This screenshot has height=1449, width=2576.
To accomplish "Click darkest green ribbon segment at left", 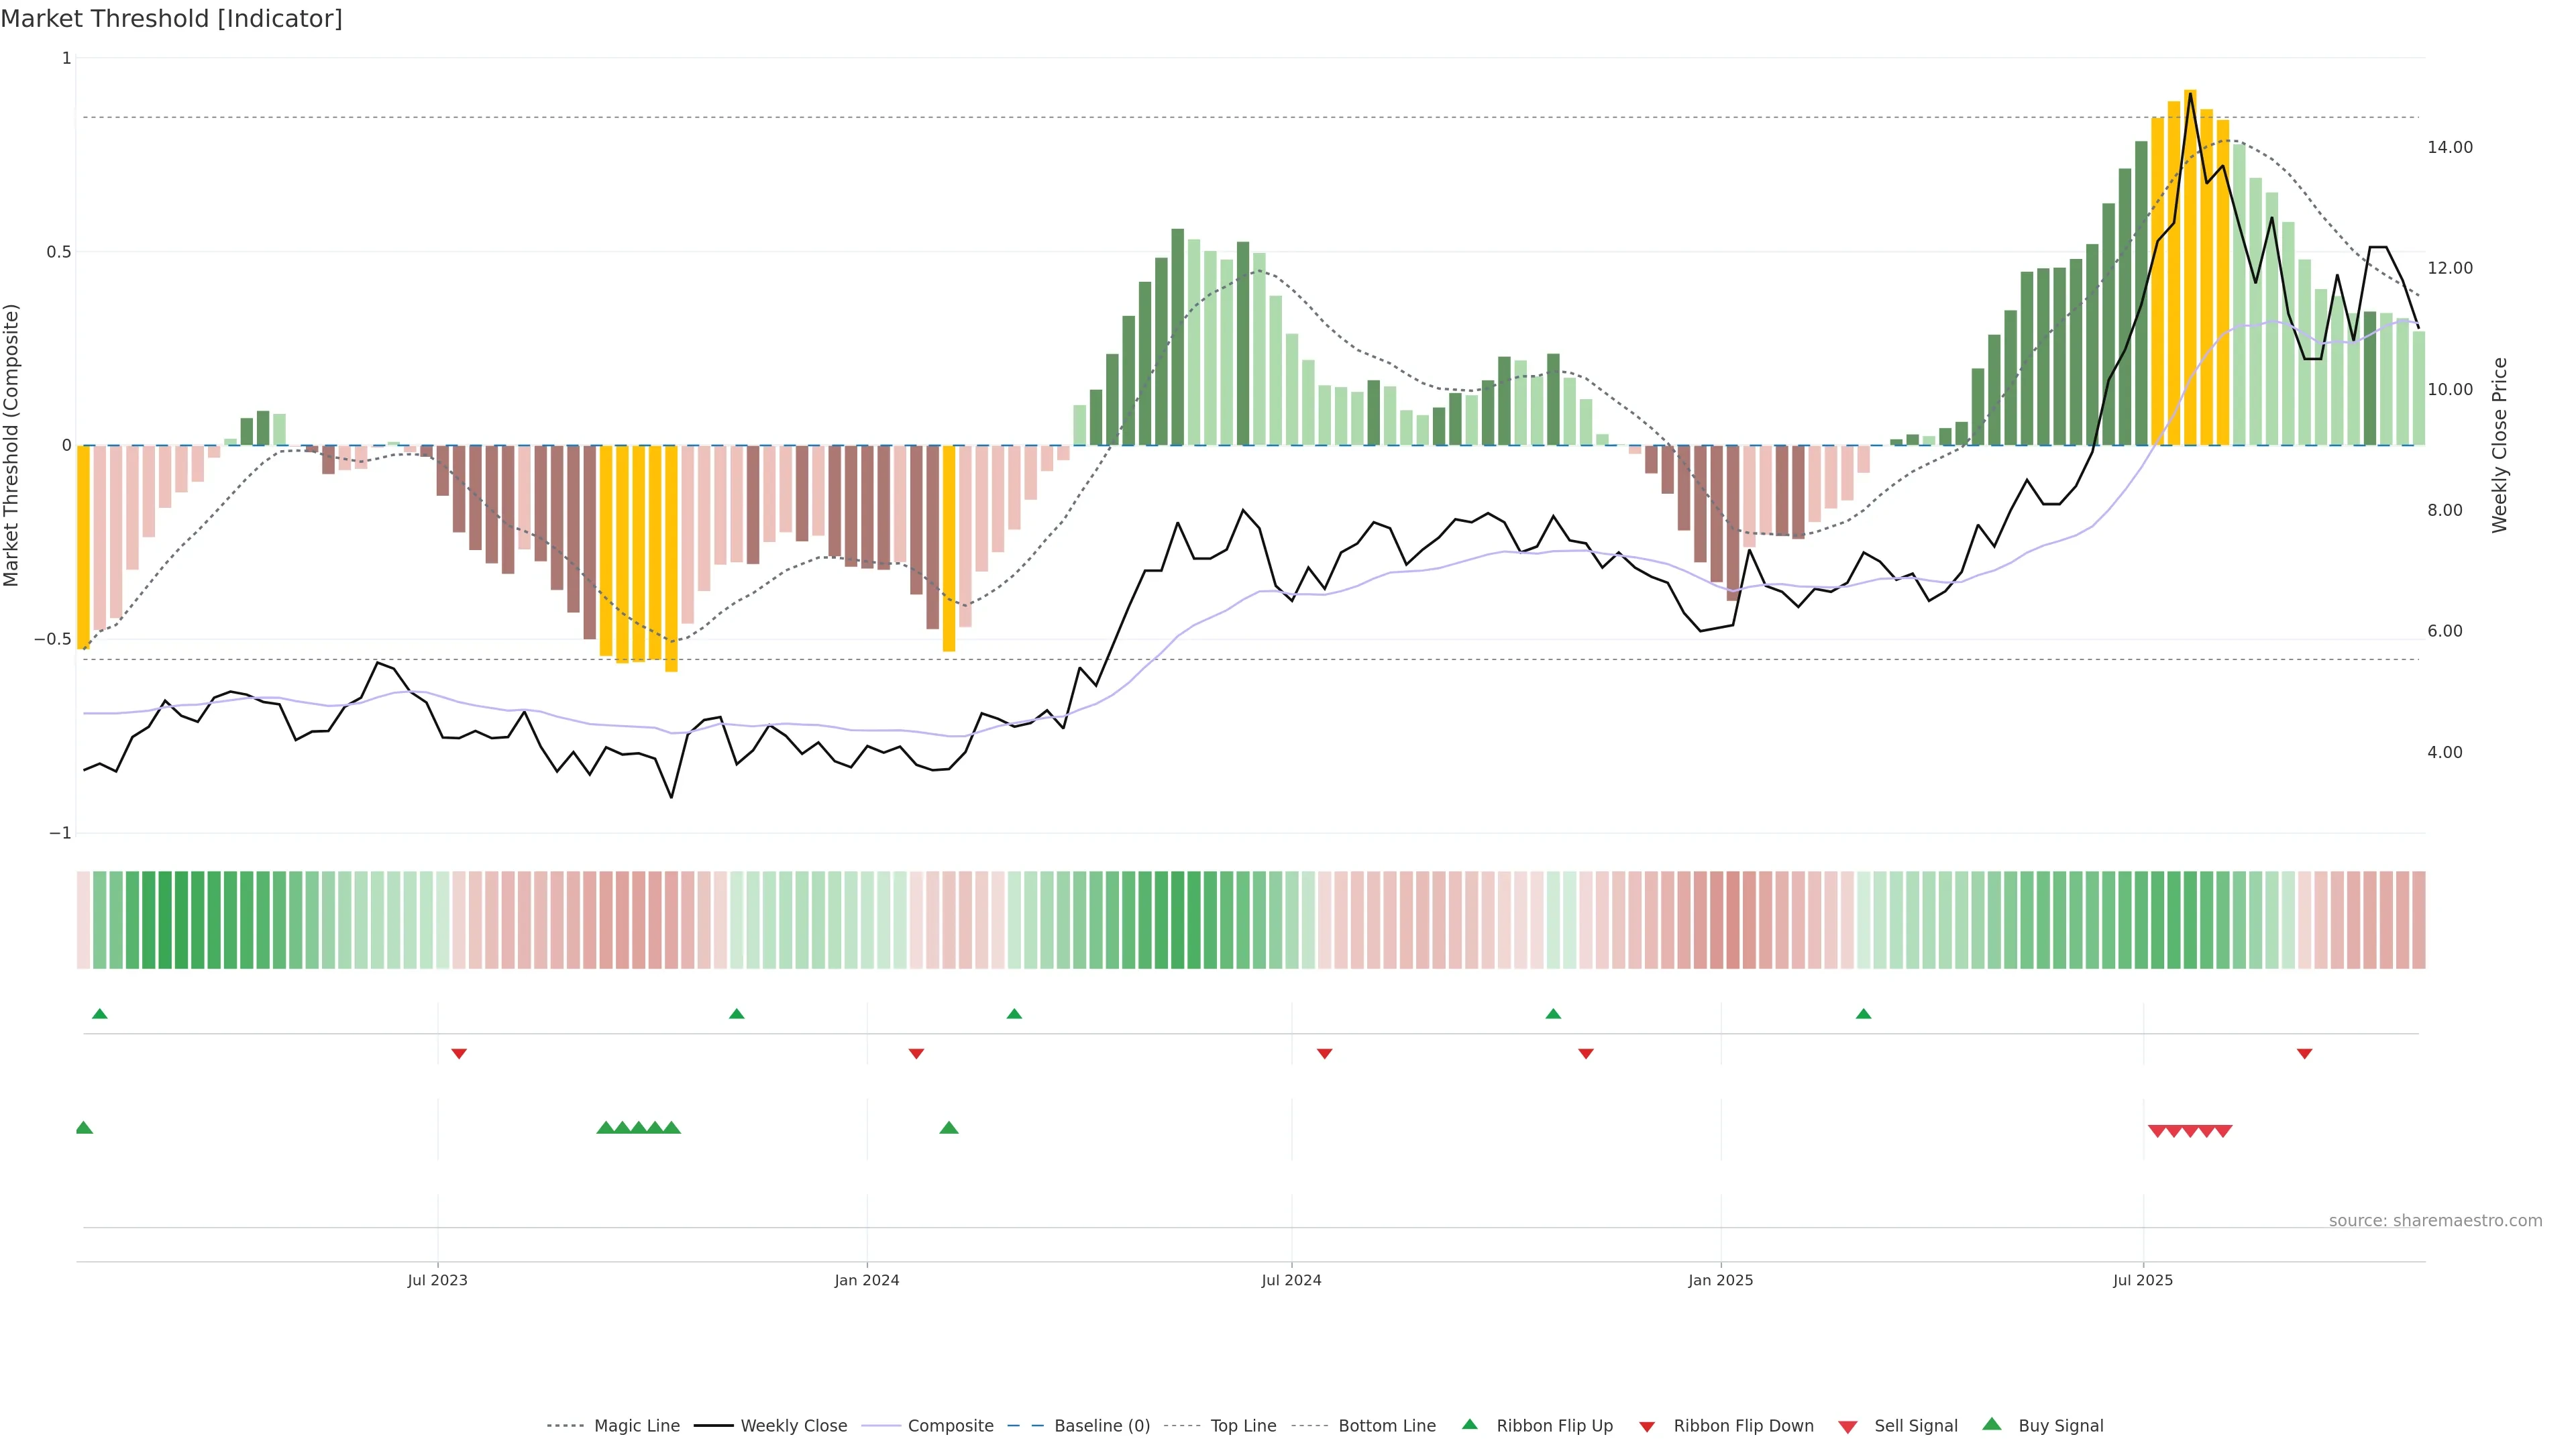I will 165,920.
